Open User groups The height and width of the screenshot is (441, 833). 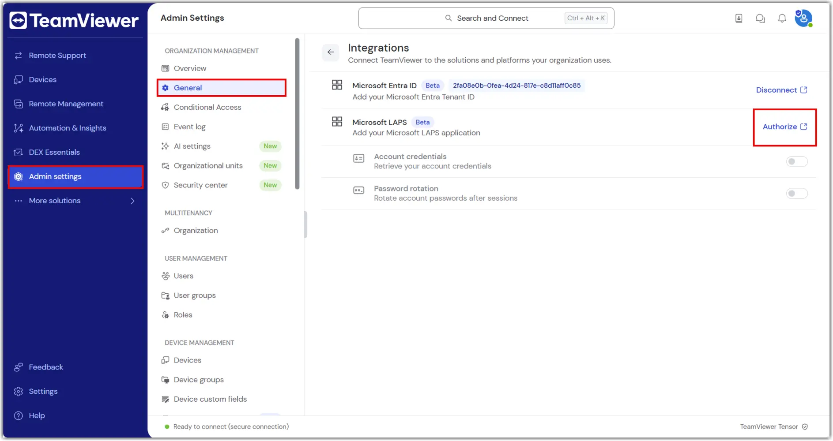222,295
